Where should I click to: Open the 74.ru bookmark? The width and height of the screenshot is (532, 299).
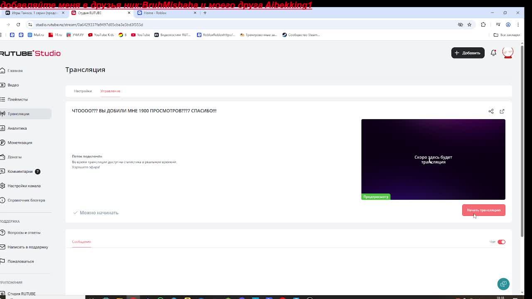click(55, 35)
